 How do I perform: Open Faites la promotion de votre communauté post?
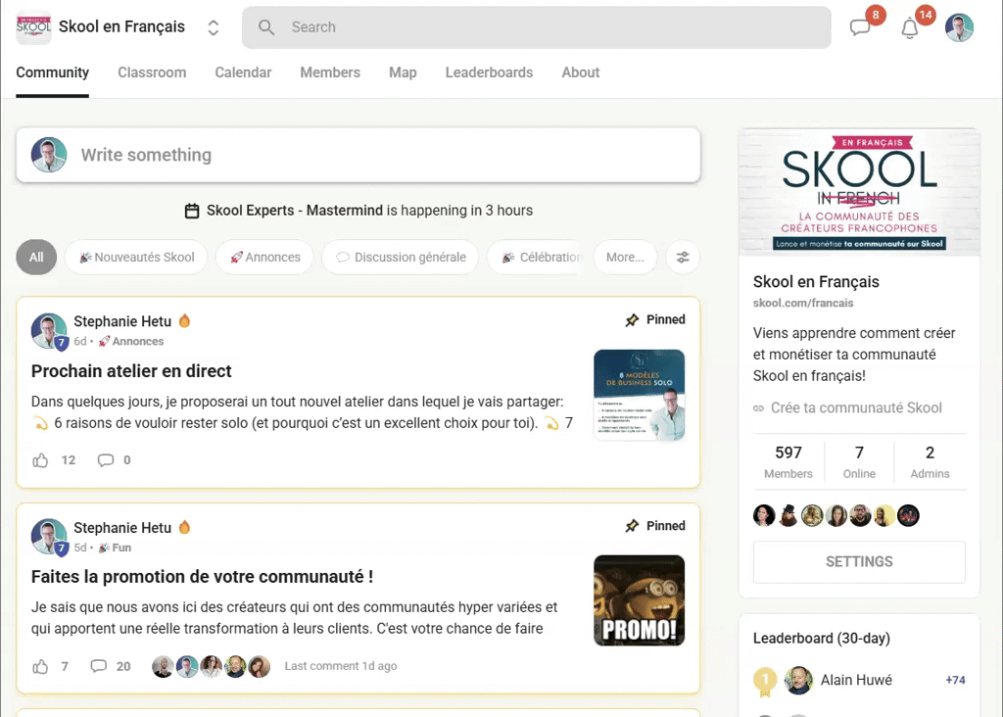tap(202, 577)
